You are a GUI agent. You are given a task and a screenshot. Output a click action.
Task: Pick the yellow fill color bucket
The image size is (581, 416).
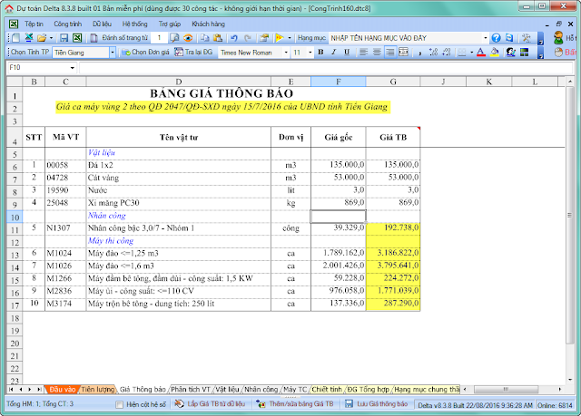coord(494,53)
